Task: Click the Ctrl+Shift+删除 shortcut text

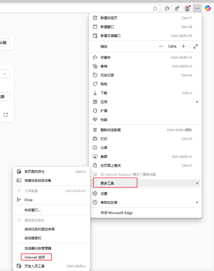Action: 179,130
